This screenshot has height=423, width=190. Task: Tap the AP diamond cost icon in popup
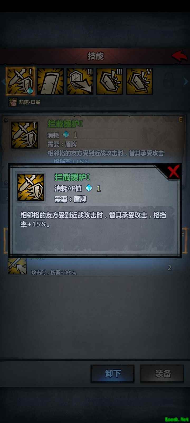[x=89, y=188]
